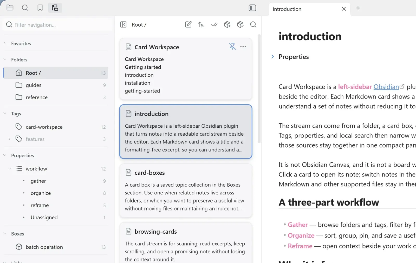
Task: Open the sort order icon
Action: tap(201, 25)
